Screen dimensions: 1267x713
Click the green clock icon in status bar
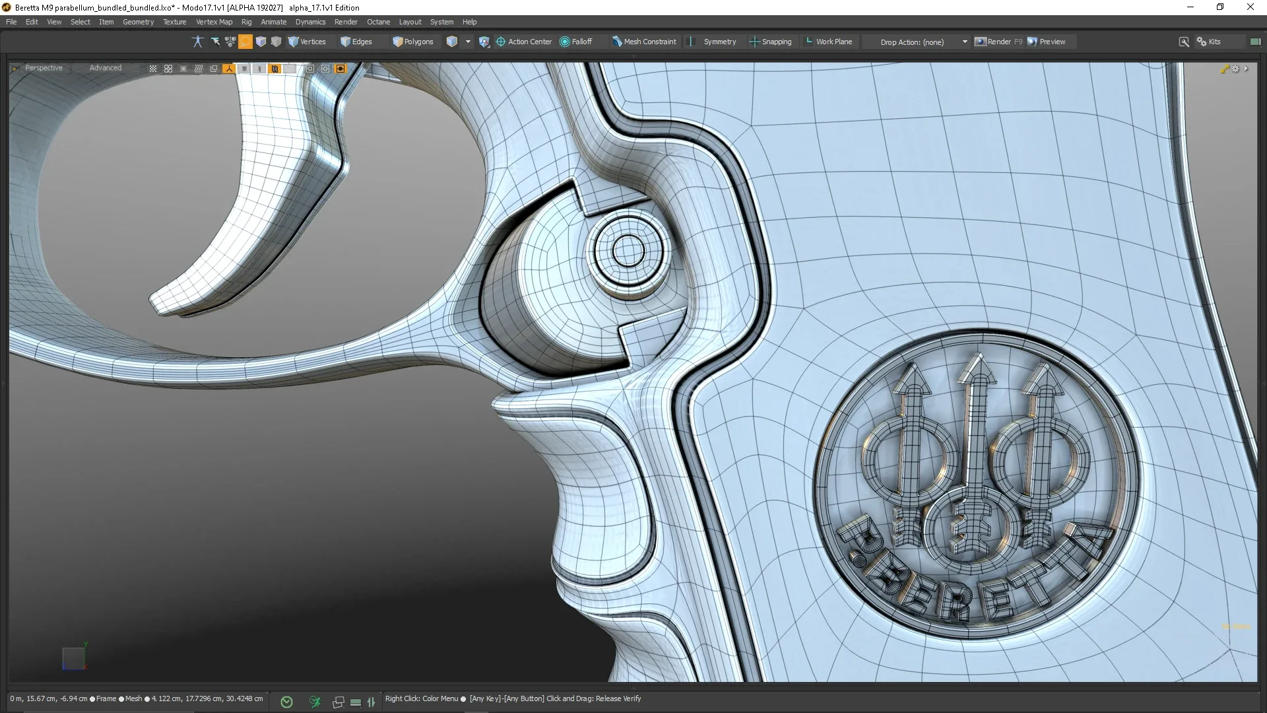286,702
